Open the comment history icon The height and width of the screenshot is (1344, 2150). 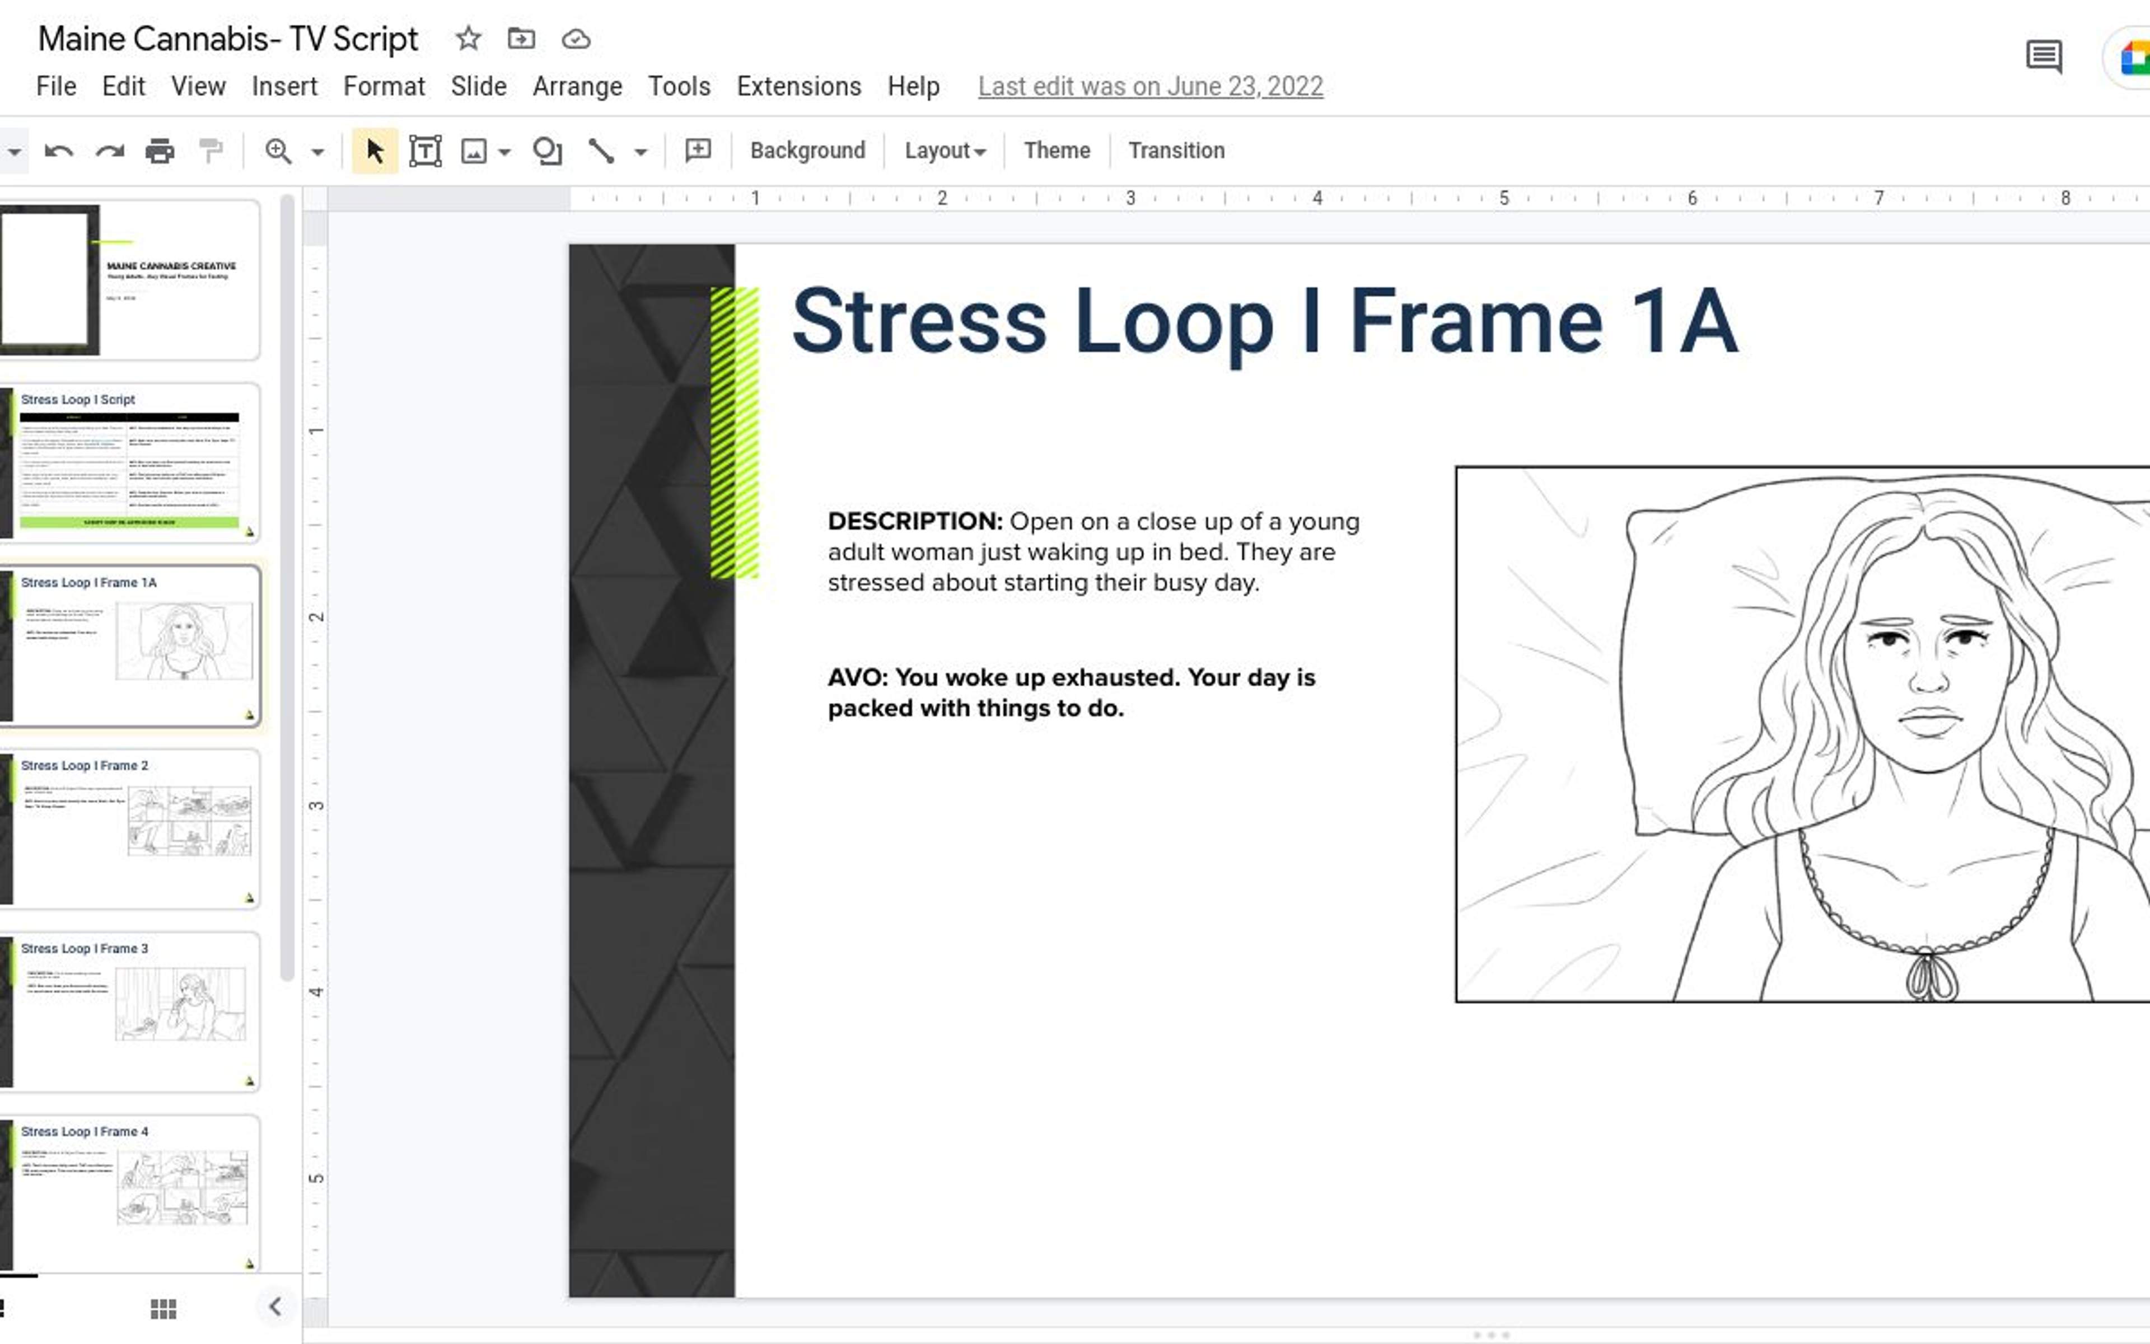pos(2044,57)
